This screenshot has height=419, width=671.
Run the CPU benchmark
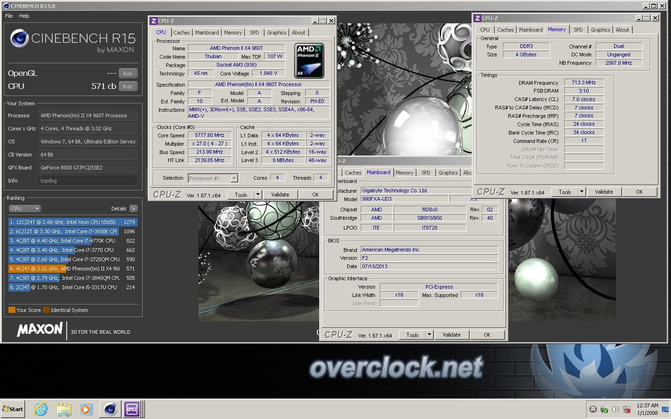(x=128, y=87)
